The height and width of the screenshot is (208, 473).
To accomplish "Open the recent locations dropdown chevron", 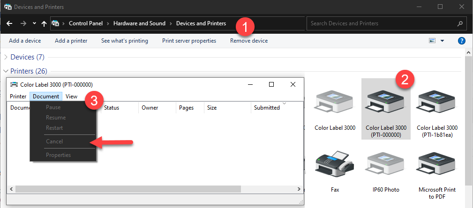I will click(34, 23).
